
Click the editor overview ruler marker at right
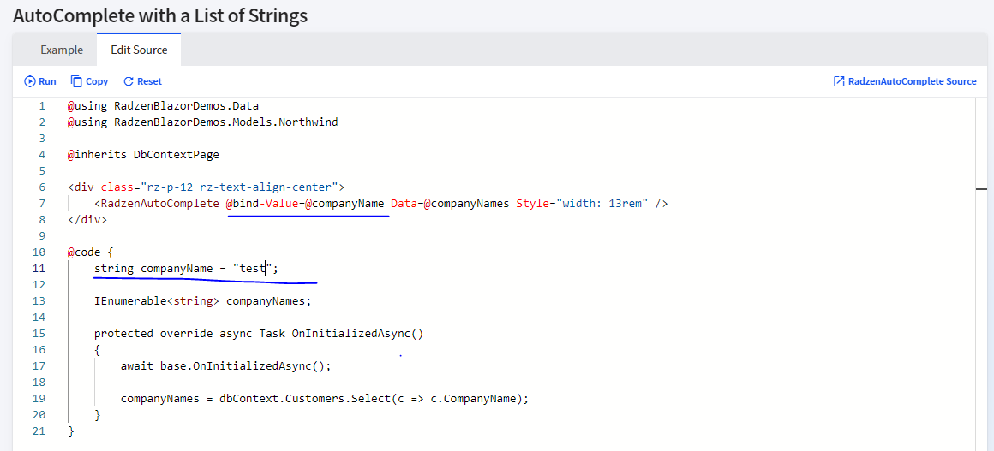982,189
